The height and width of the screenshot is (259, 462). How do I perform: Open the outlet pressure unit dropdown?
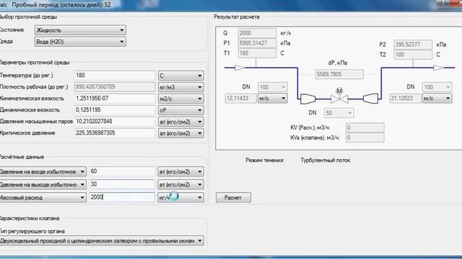pyautogui.click(x=180, y=184)
